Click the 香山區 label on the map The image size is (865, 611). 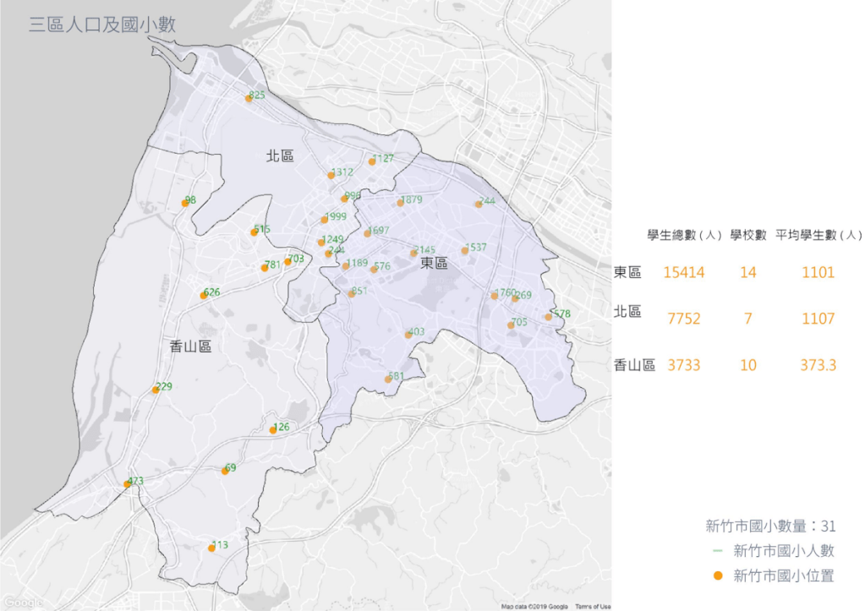click(189, 346)
